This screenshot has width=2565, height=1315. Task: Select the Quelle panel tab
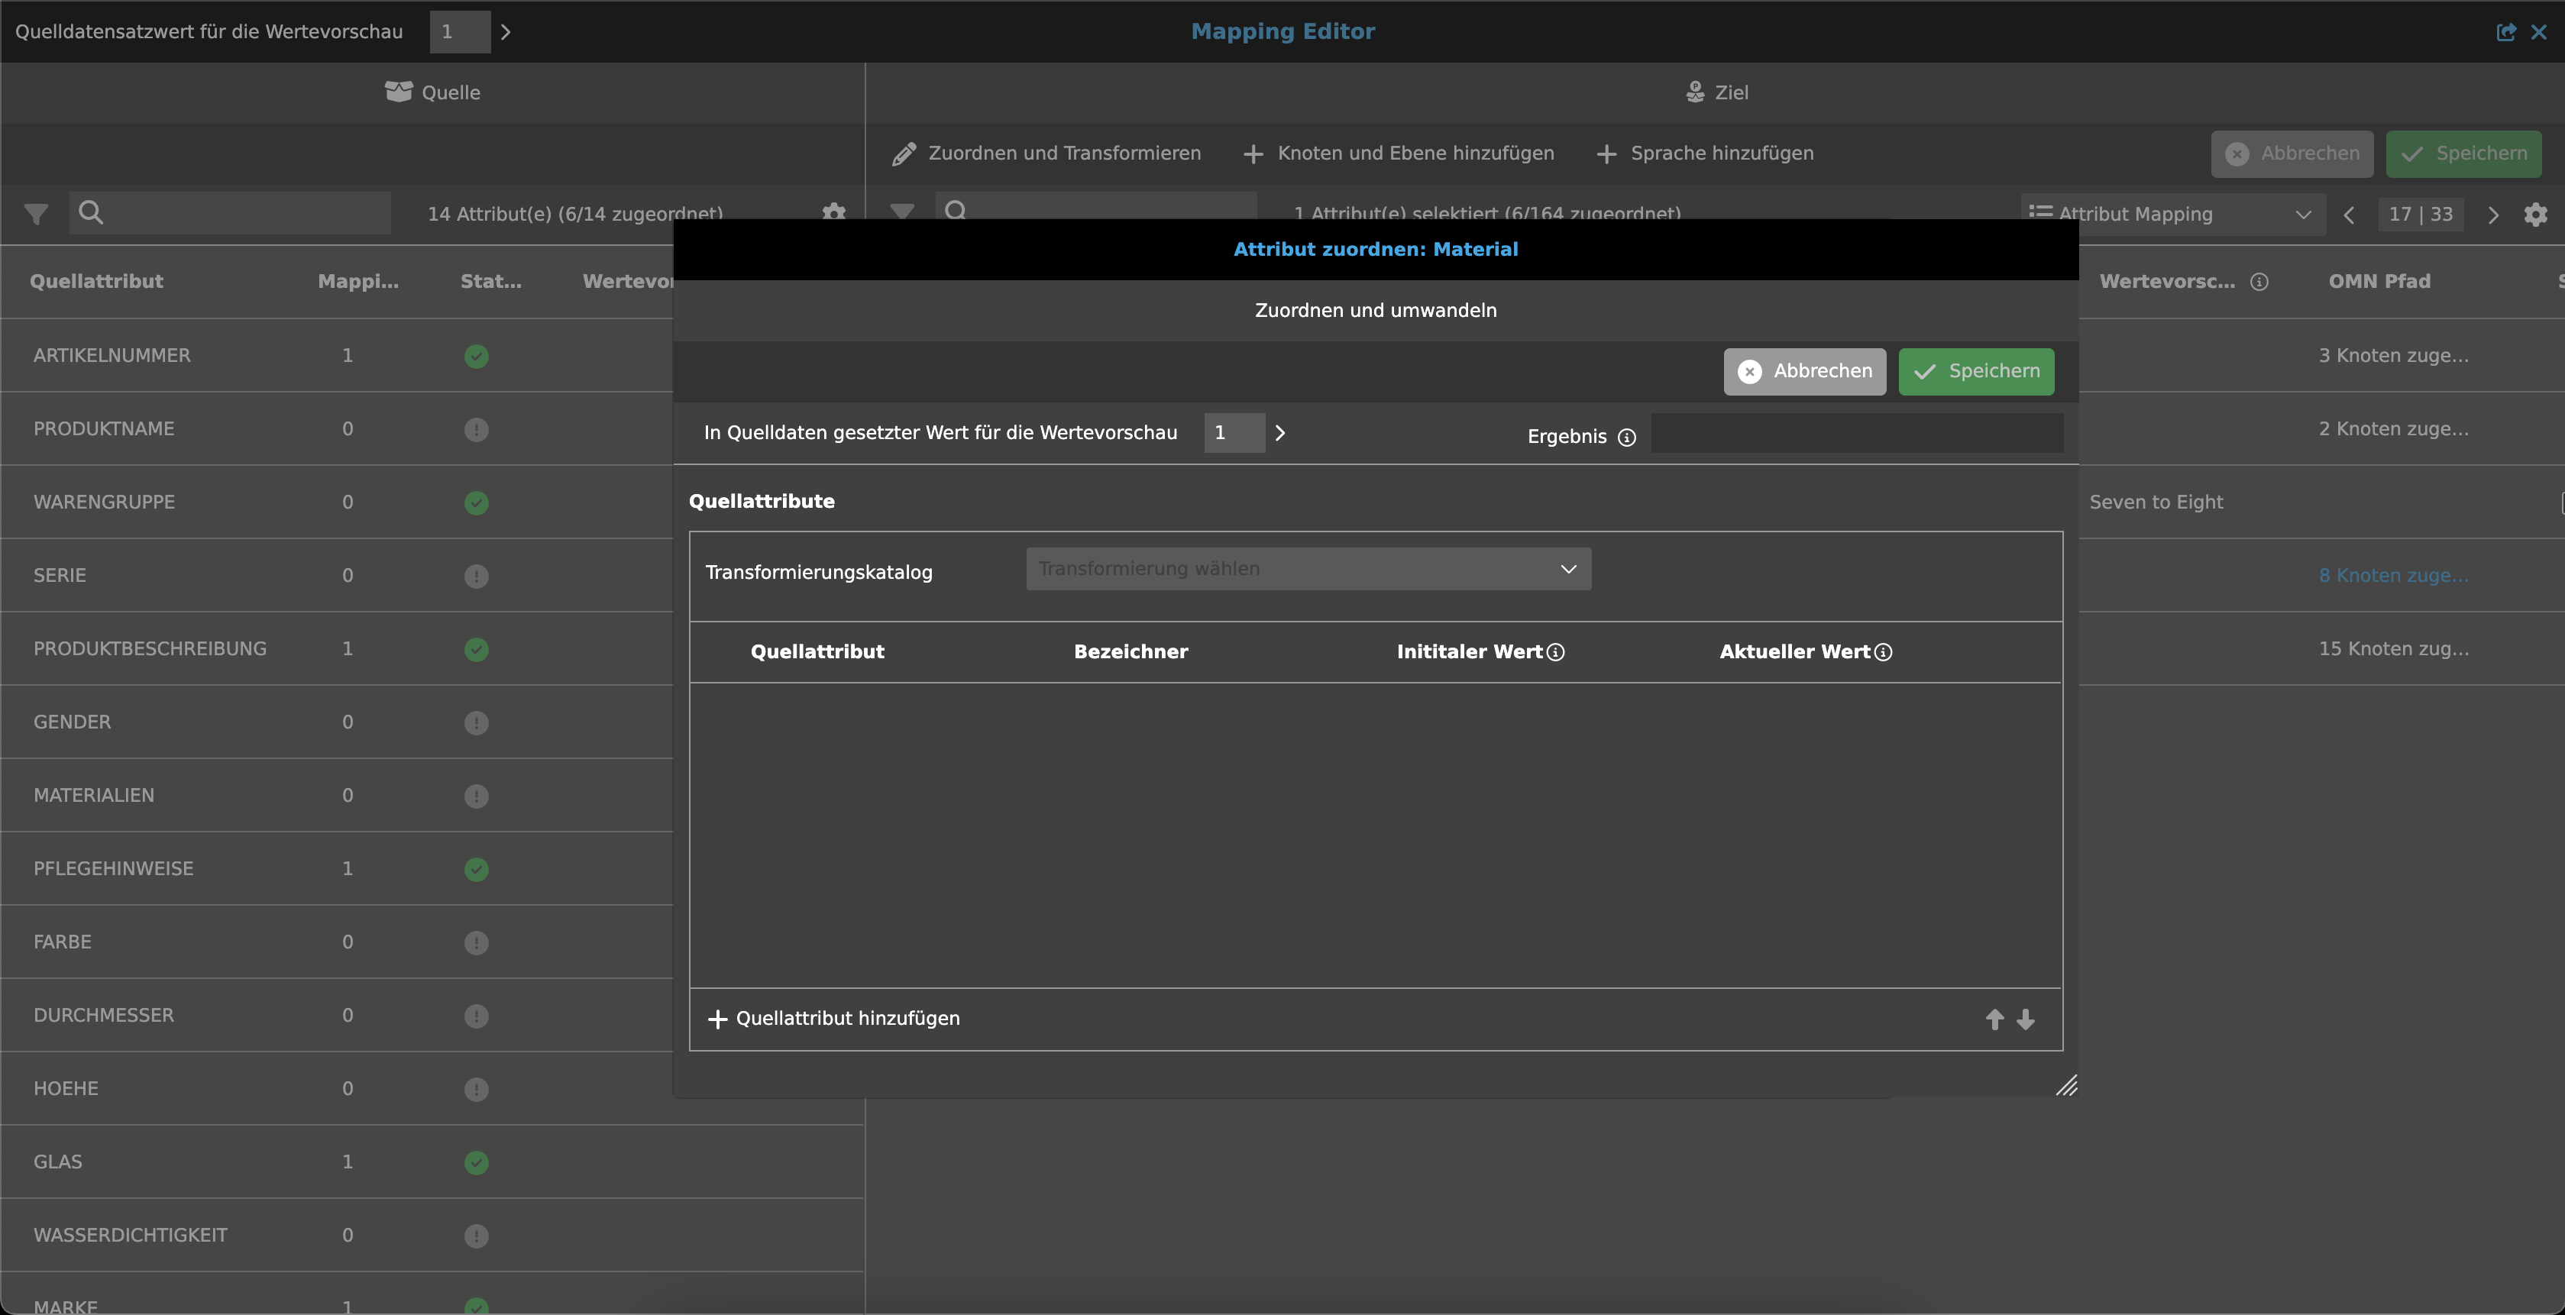(x=432, y=92)
